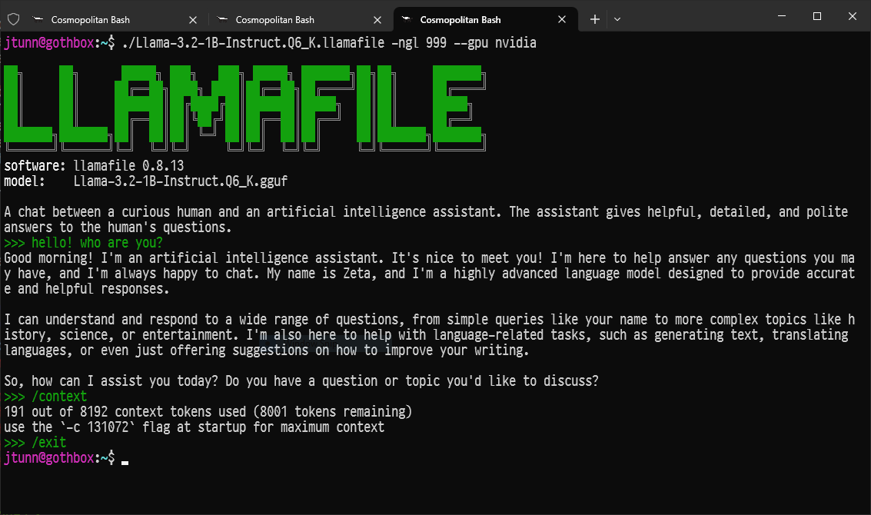Click the Bash icon on the second tab
871x515 pixels.
[221, 19]
